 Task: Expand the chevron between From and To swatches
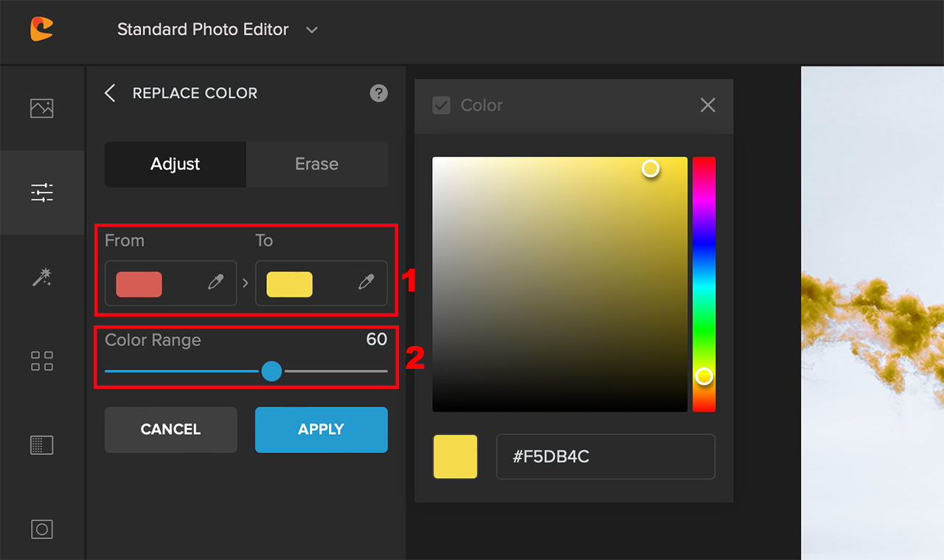click(246, 283)
